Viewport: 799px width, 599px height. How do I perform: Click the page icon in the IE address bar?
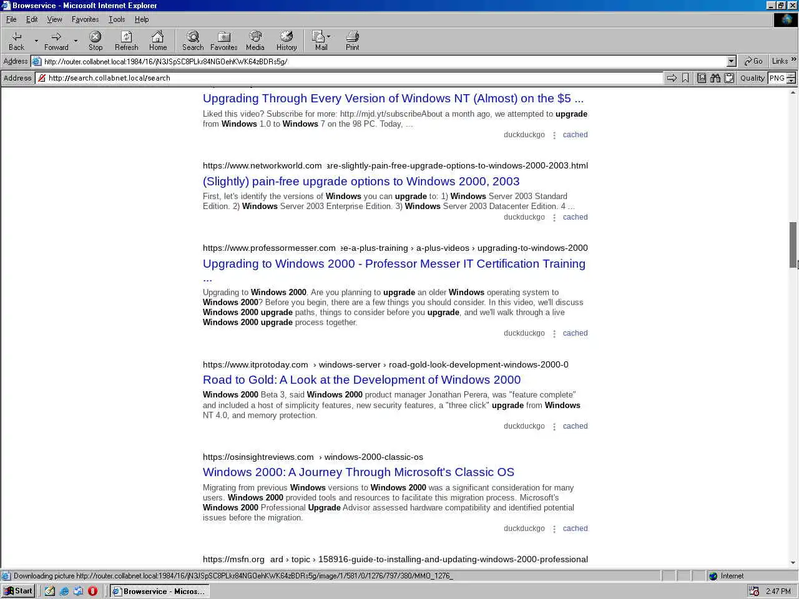[37, 61]
